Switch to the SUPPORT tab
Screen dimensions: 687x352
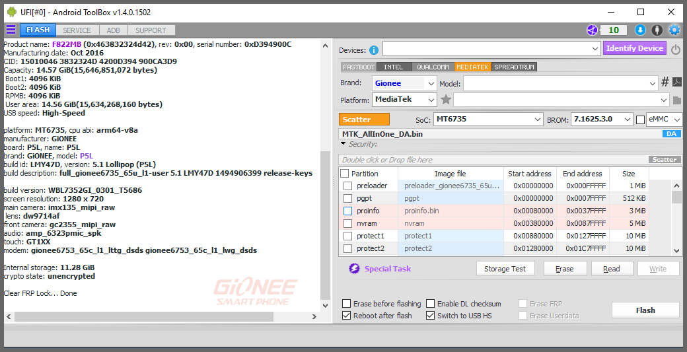point(151,30)
